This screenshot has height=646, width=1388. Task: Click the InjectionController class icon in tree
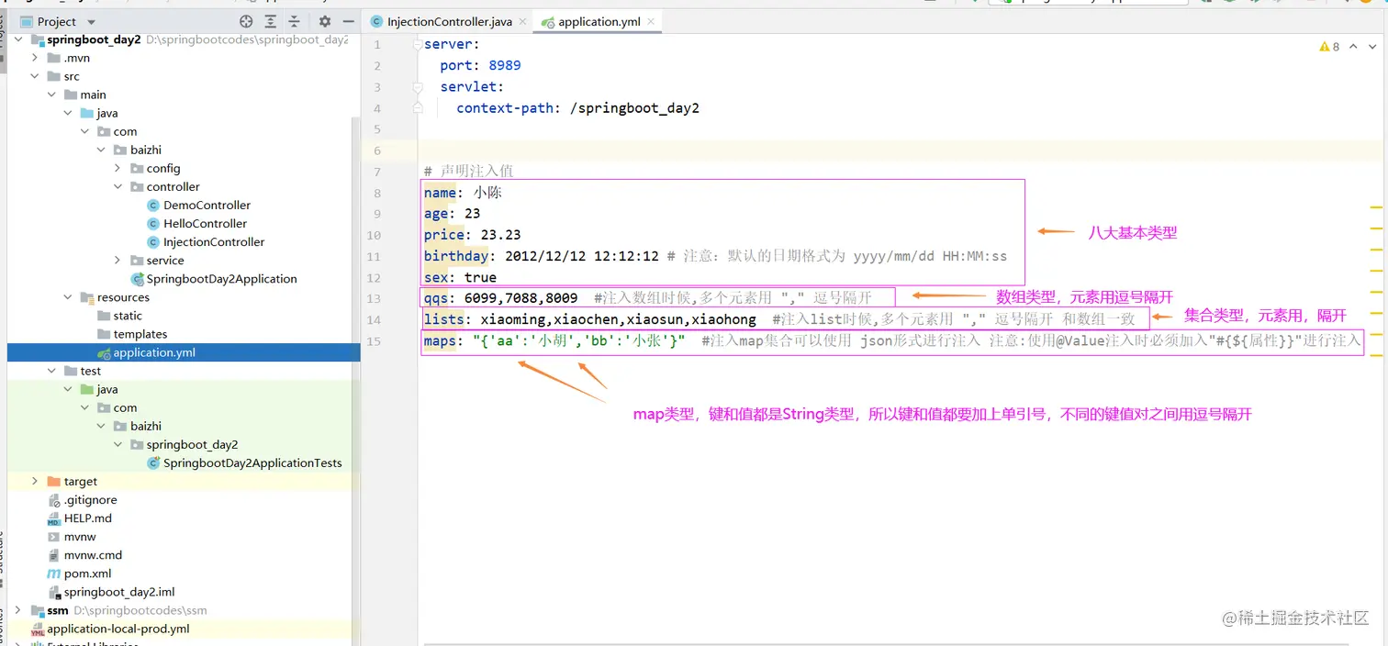(x=153, y=242)
